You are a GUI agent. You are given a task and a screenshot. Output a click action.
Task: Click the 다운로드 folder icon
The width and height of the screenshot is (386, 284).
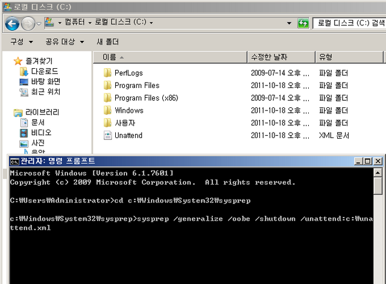(24, 72)
